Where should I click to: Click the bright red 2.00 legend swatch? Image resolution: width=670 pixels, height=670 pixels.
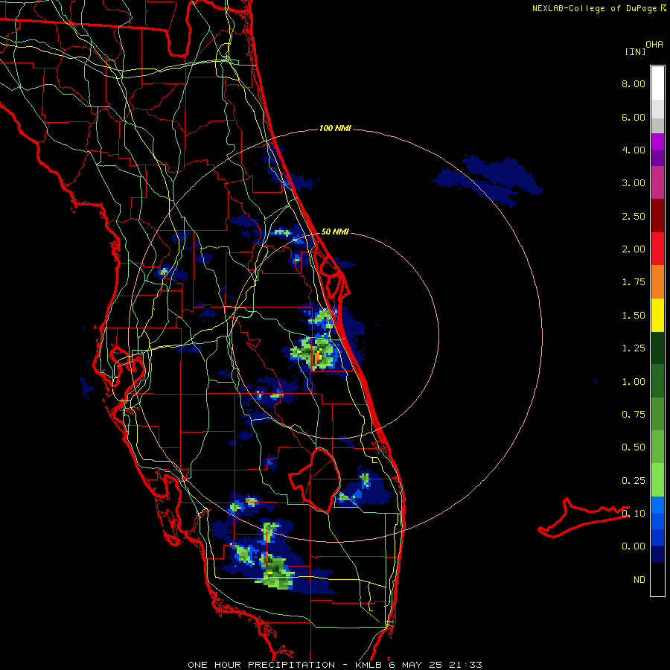coord(657,249)
